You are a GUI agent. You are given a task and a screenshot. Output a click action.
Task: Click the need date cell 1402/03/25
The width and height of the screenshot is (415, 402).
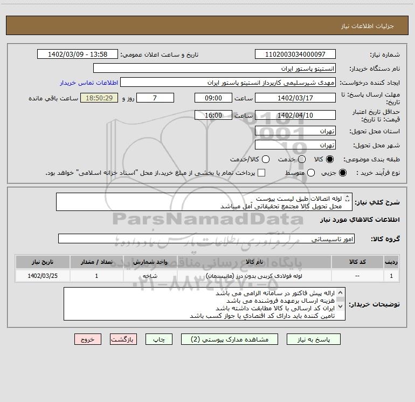43,276
